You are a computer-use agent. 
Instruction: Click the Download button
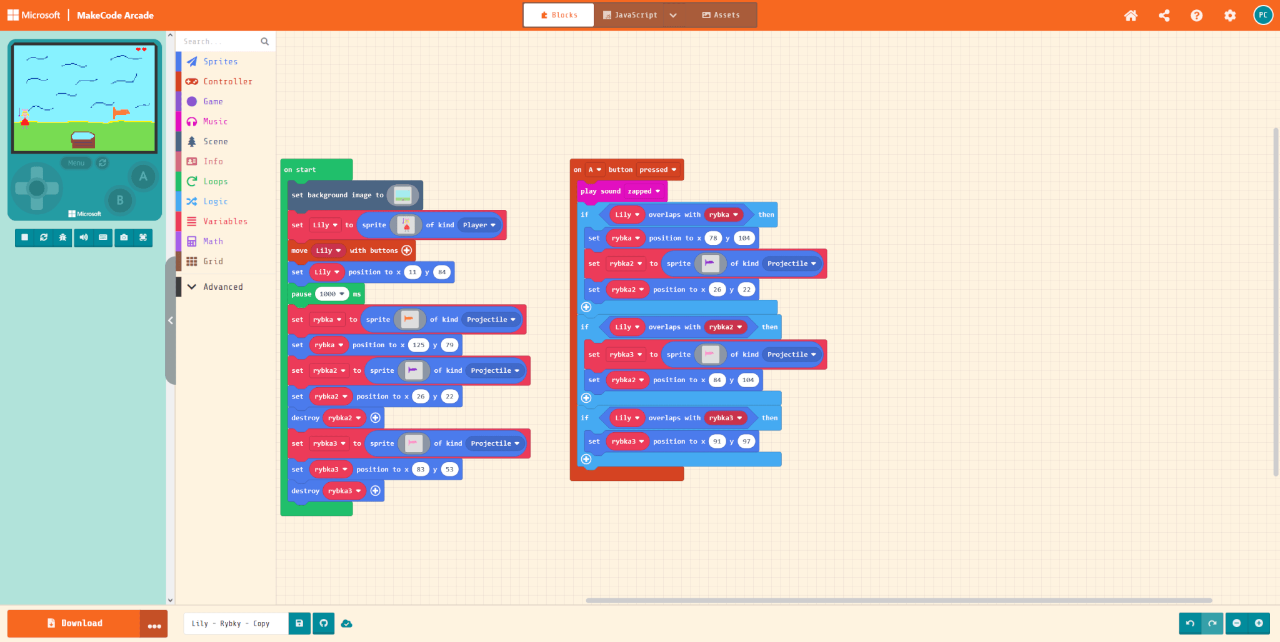click(74, 623)
